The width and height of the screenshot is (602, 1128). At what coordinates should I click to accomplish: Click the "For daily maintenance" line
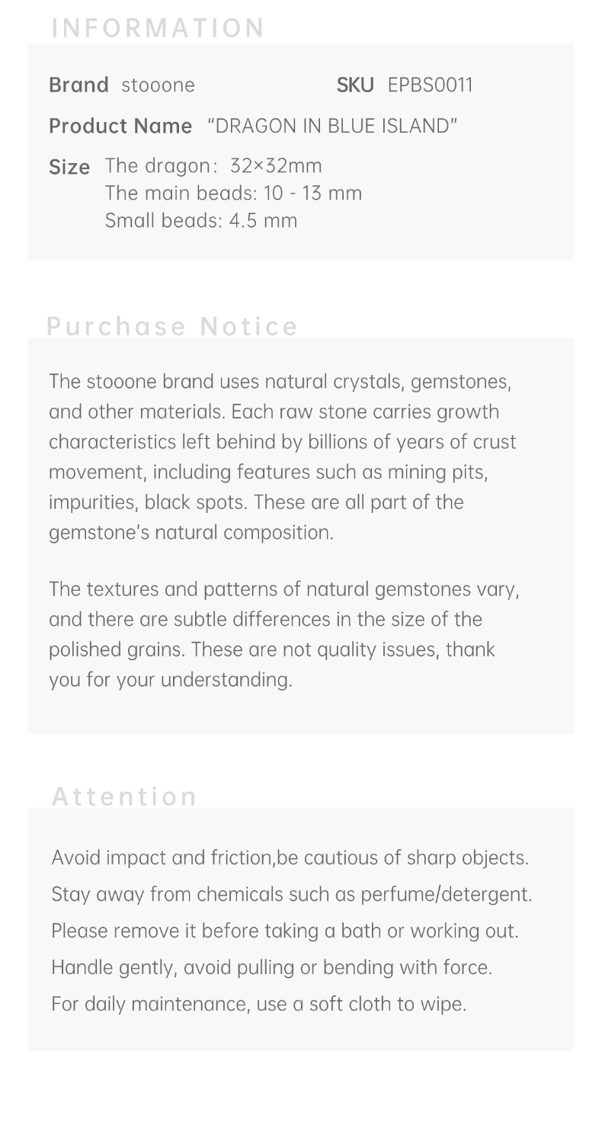coord(258,1004)
